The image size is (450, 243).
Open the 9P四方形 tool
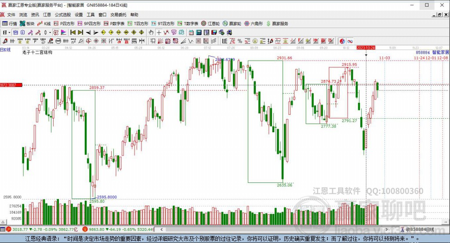(89, 24)
